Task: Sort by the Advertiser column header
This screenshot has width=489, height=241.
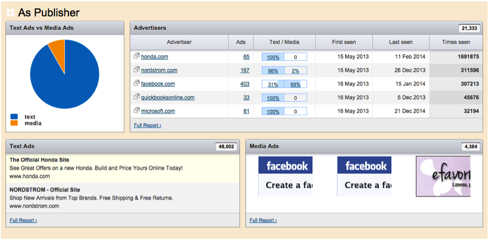Action: [179, 42]
